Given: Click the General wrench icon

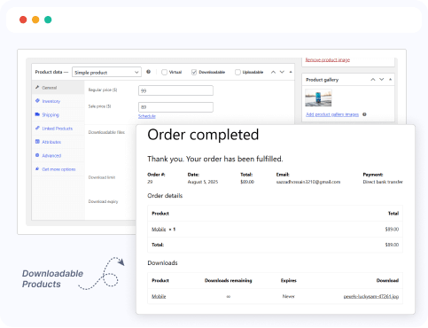Looking at the screenshot, I should pyautogui.click(x=37, y=87).
